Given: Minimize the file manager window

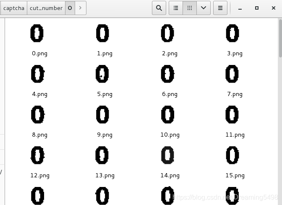Looking at the screenshot, I should [240, 8].
